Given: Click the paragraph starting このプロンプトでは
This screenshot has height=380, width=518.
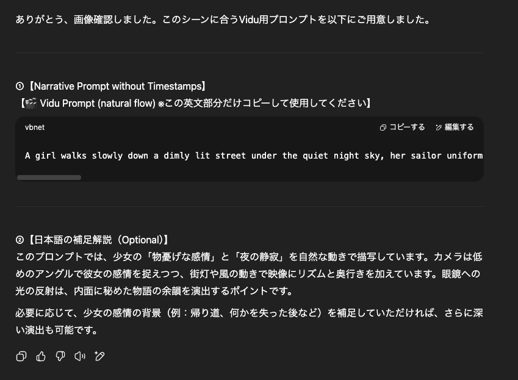Looking at the screenshot, I should click(249, 274).
